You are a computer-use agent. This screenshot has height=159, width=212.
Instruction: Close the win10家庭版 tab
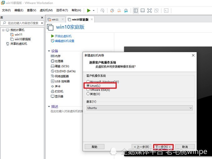point(92,19)
